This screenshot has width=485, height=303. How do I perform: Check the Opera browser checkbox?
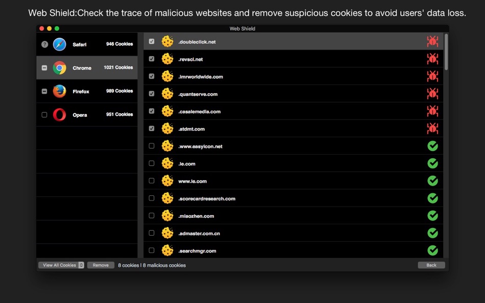click(44, 115)
